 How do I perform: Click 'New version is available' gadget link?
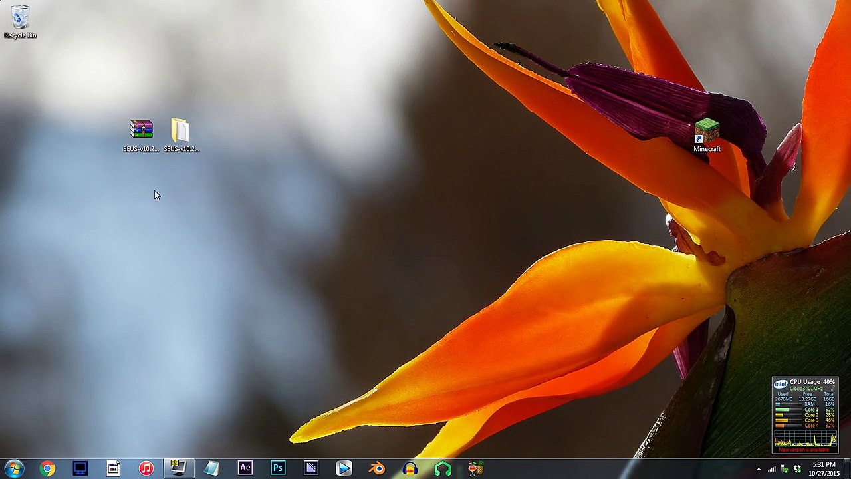(805, 450)
